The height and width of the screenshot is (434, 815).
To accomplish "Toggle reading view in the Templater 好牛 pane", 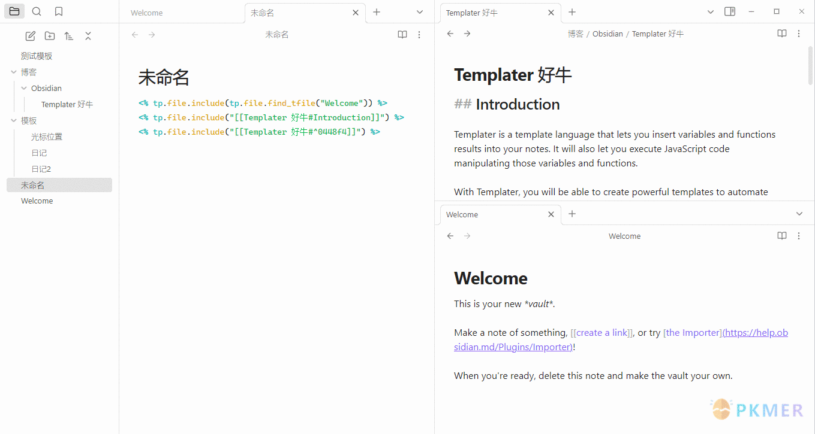I will pyautogui.click(x=782, y=34).
